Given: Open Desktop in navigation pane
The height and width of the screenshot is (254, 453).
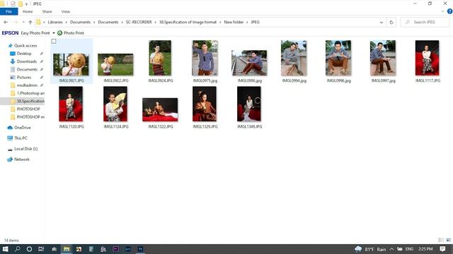Looking at the screenshot, I should pos(24,54).
